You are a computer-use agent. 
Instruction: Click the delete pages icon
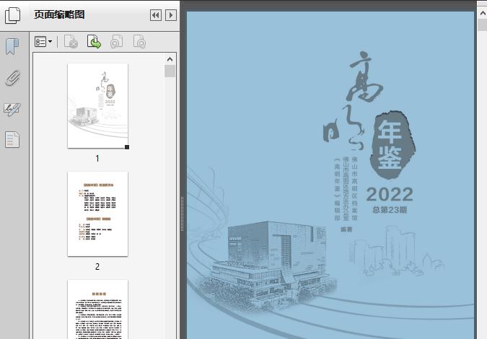click(71, 42)
